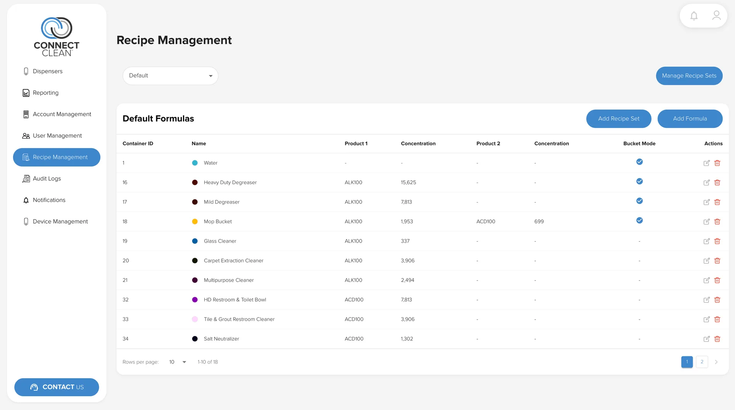Open the Default recipe set dropdown

(170, 76)
